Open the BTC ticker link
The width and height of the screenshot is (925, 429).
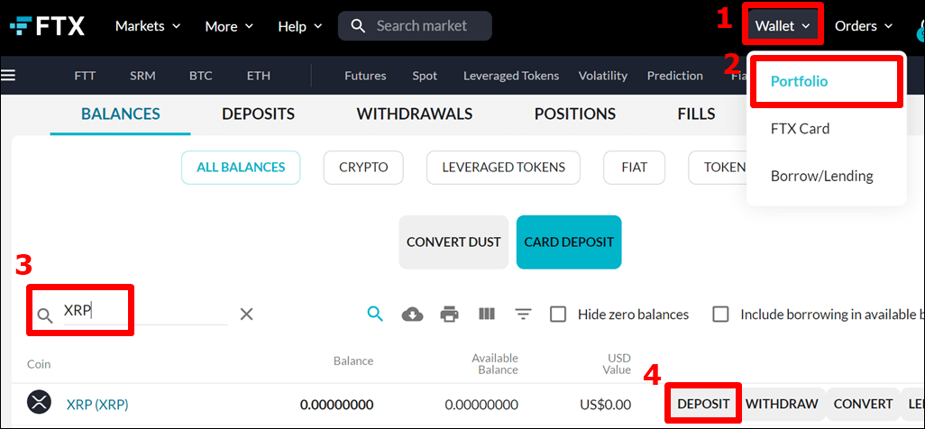200,76
